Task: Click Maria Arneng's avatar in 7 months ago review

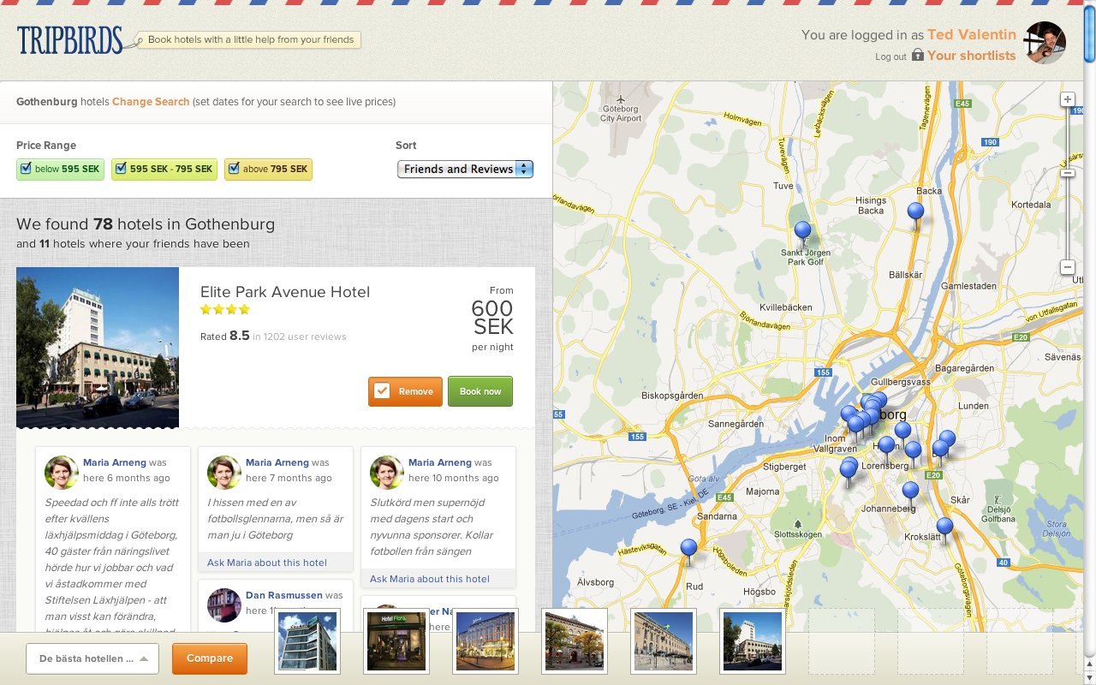Action: 224,472
